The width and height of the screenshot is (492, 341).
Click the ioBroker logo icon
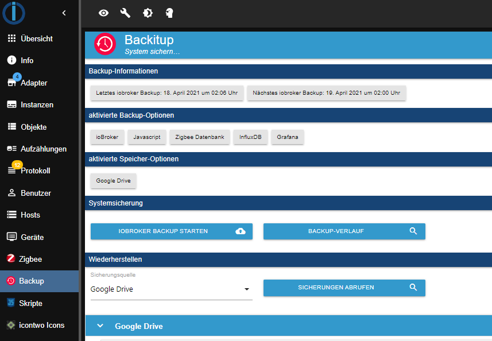pos(14,13)
